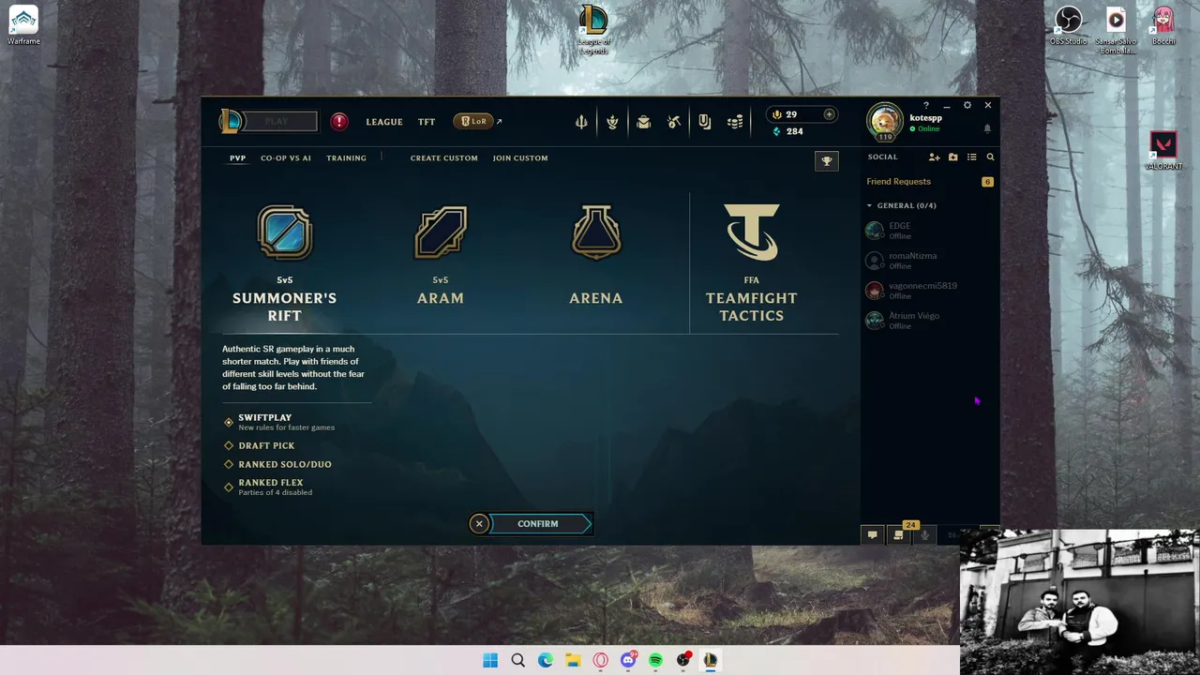Viewport: 1200px width, 675px height.
Task: Select the Teamfight Tactics game mode
Action: pyautogui.click(x=752, y=263)
